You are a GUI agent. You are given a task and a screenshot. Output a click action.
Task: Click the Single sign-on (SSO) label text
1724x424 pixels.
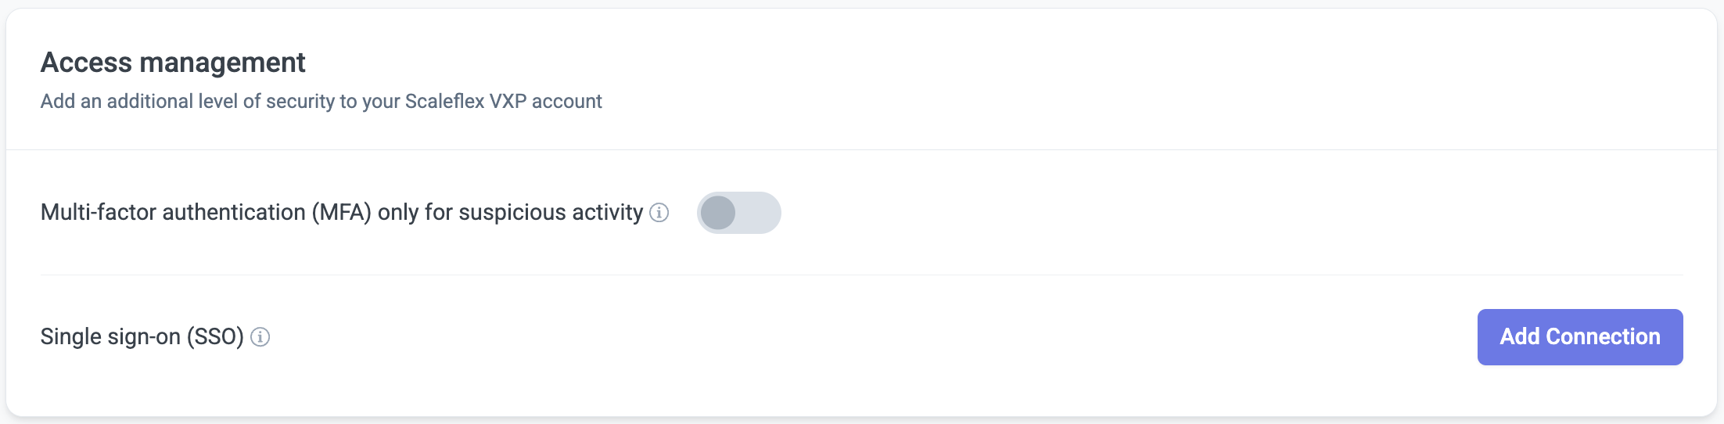[142, 337]
